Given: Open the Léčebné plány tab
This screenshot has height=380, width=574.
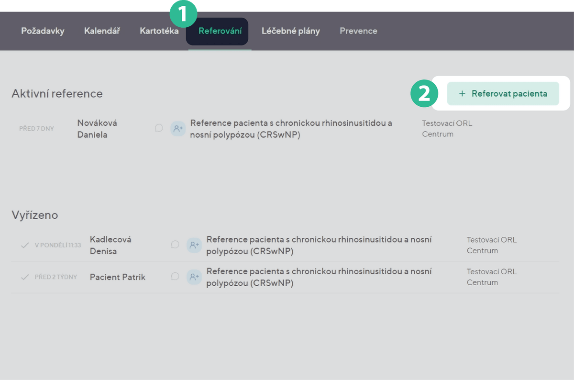Looking at the screenshot, I should (x=290, y=31).
